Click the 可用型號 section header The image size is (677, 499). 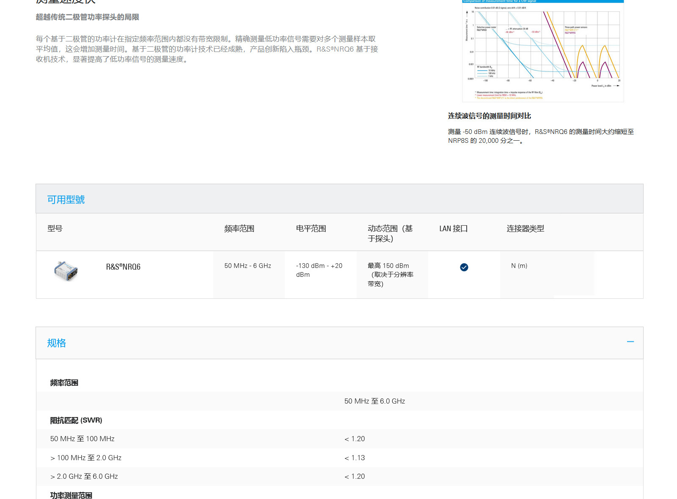point(66,199)
